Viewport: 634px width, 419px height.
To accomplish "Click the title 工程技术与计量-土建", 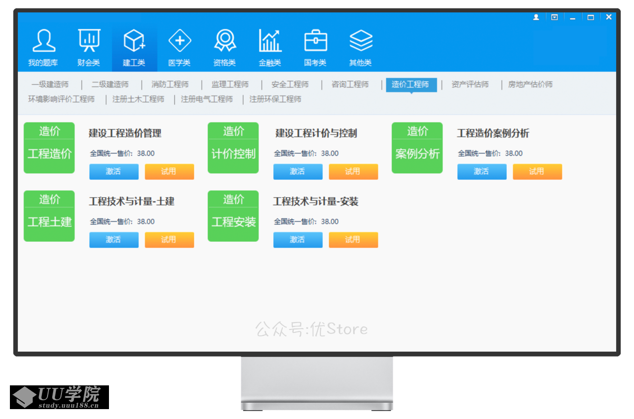I will coord(132,201).
